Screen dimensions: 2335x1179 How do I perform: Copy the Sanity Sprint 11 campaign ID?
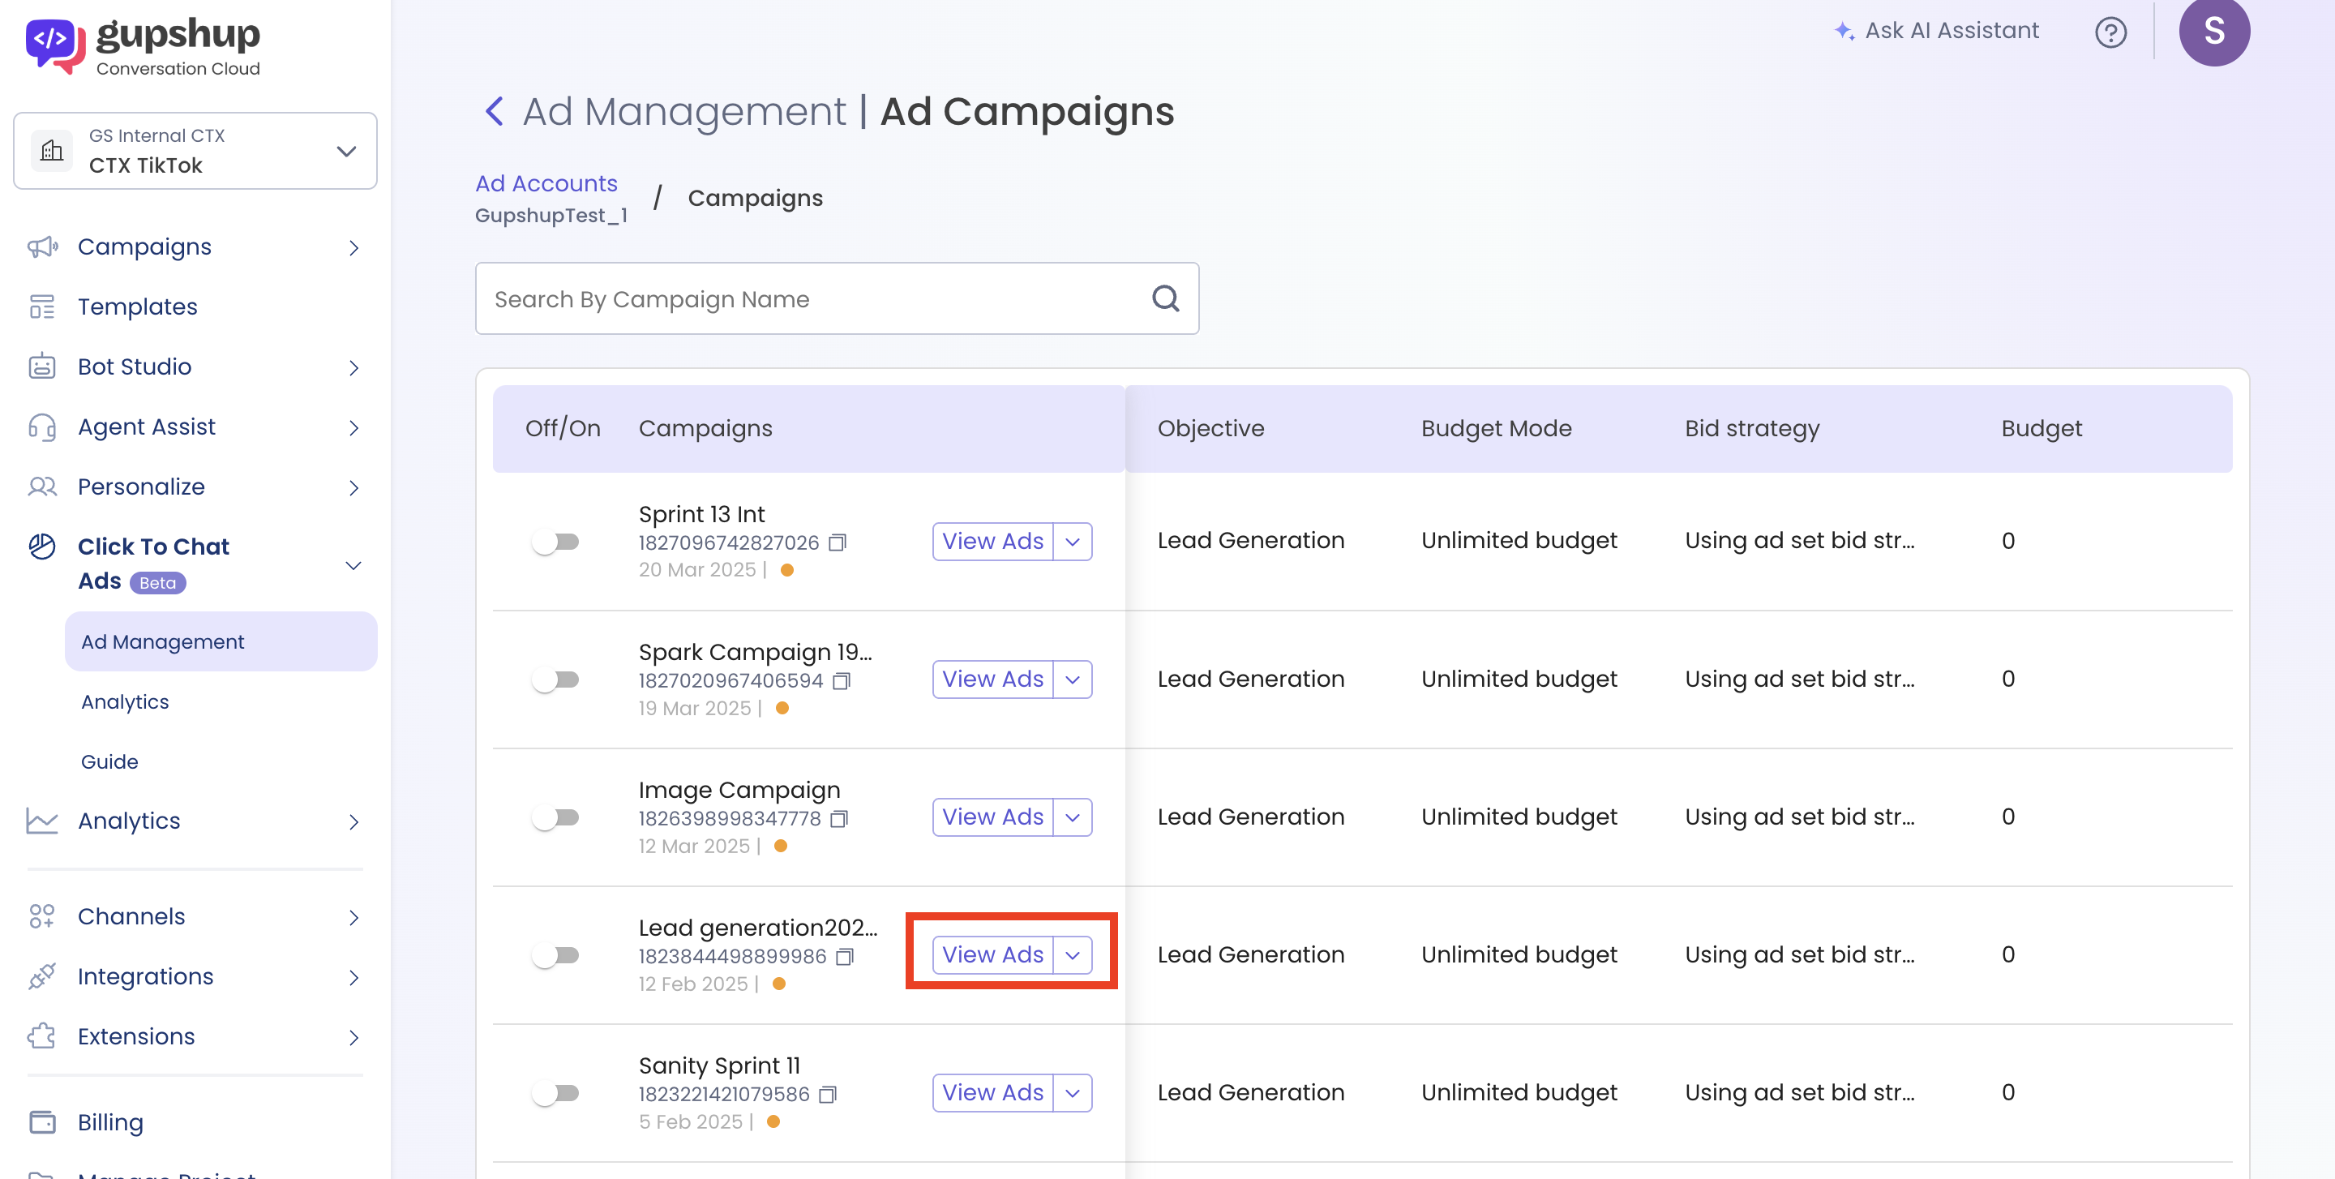(828, 1095)
